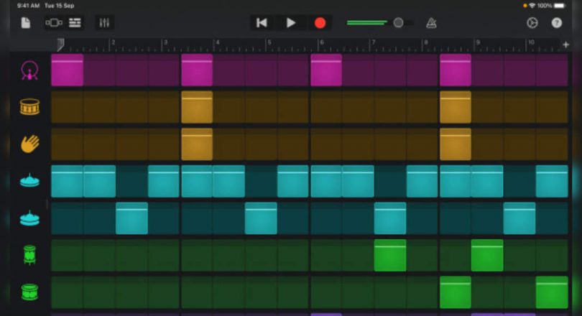
Task: Check the battery status at 100%
Action: click(552, 6)
